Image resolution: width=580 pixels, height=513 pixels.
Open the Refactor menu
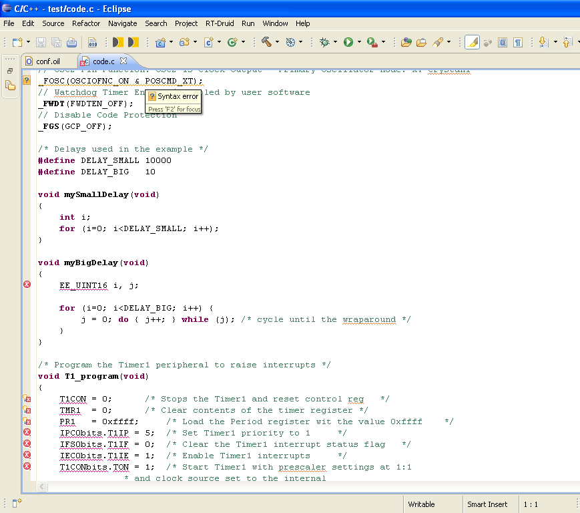click(86, 23)
